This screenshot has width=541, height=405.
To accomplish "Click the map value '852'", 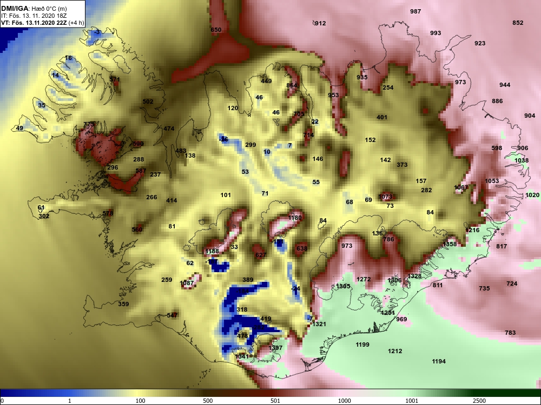I will point(518,23).
